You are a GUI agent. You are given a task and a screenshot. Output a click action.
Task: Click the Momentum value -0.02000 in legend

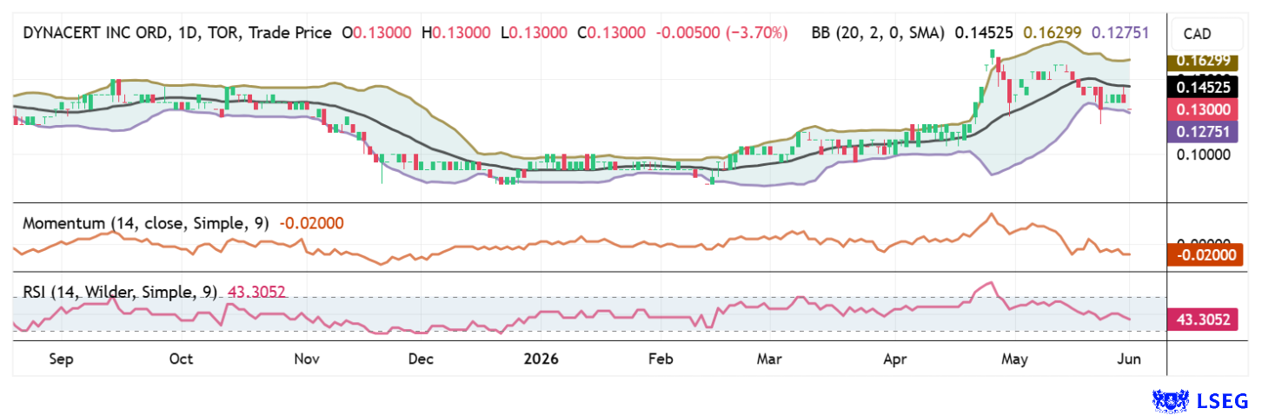[311, 223]
